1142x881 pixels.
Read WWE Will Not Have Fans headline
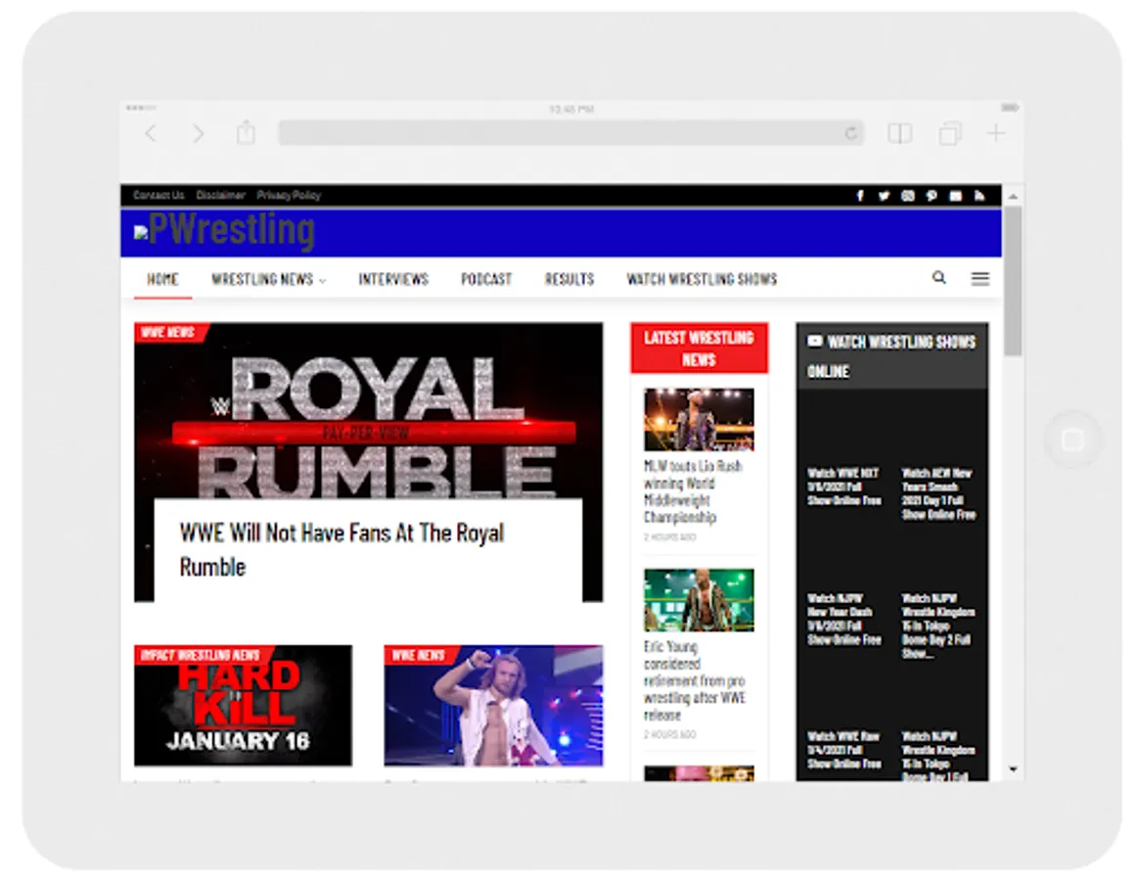[x=342, y=549]
